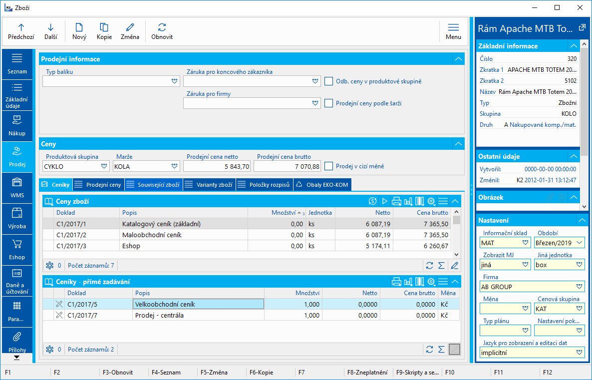The image size is (592, 380).
Task: Click the print icon in Ceny zboží header
Action: tap(396, 201)
